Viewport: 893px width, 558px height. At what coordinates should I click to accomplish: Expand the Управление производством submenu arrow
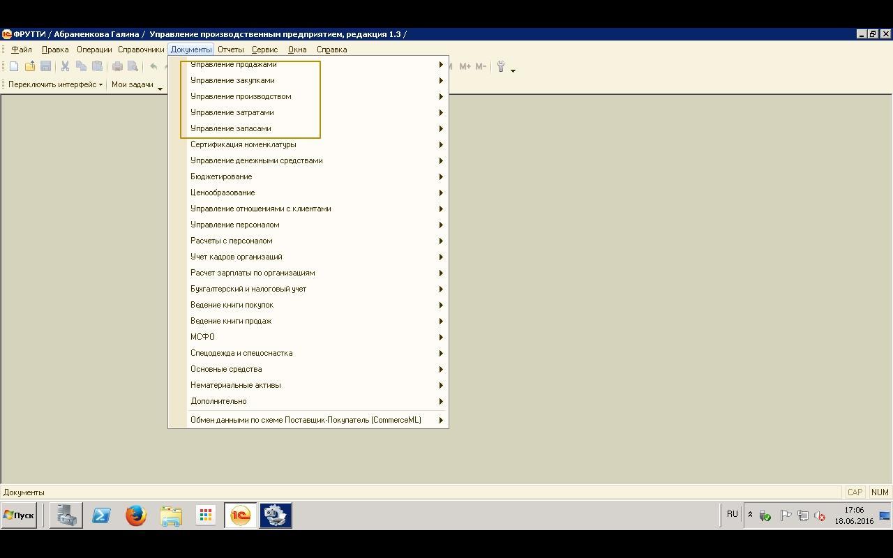[x=441, y=96]
